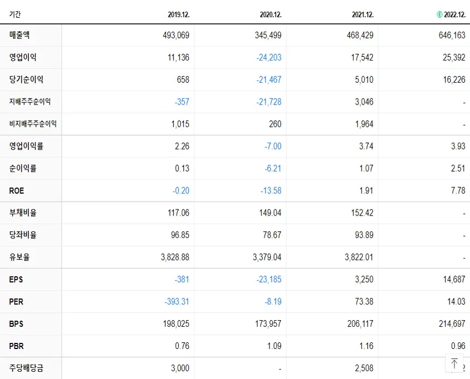Click the 부채비율 row label

pyautogui.click(x=23, y=213)
